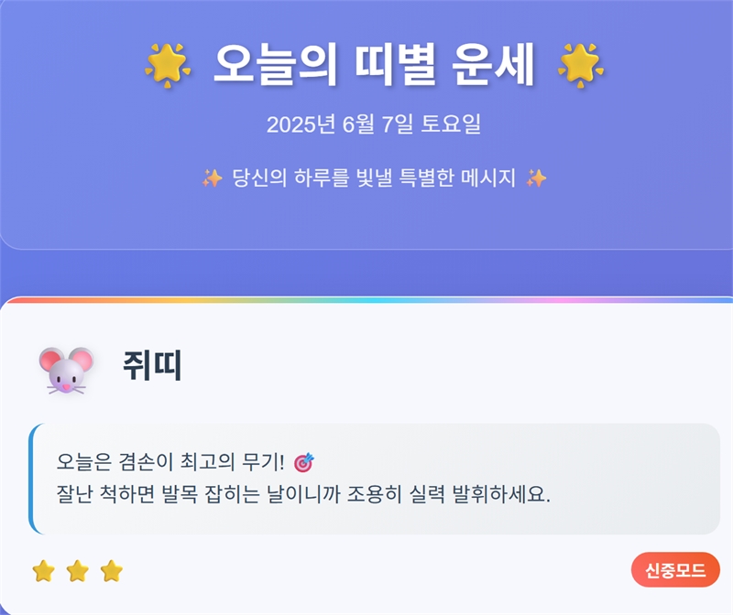Viewport: 733px width, 615px height.
Task: Click the blue left border of the fortune box
Action: tap(31, 479)
